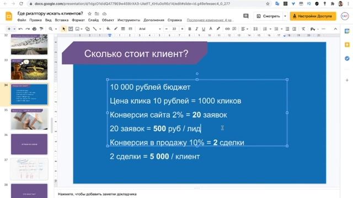Open the zoom level dropdown arrow

click(56, 29)
